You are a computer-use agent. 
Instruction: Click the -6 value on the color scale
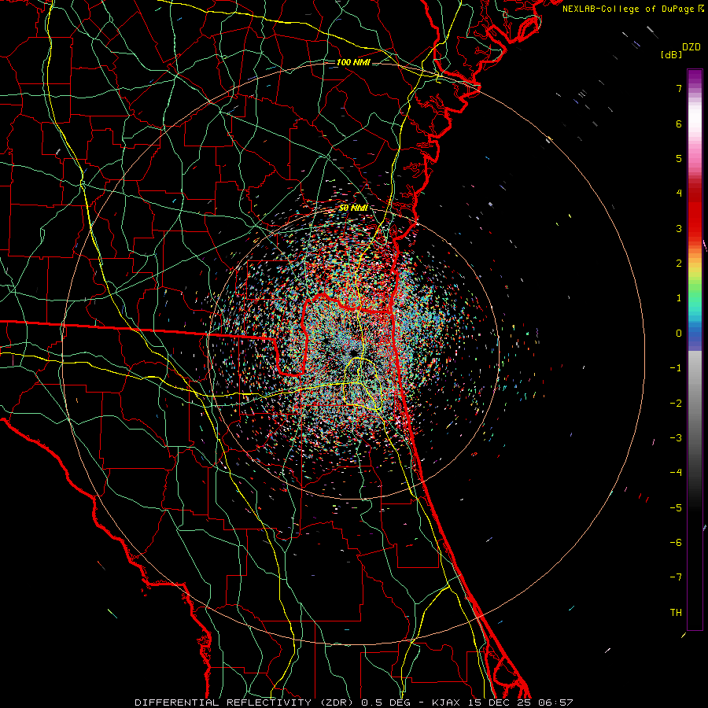676,543
